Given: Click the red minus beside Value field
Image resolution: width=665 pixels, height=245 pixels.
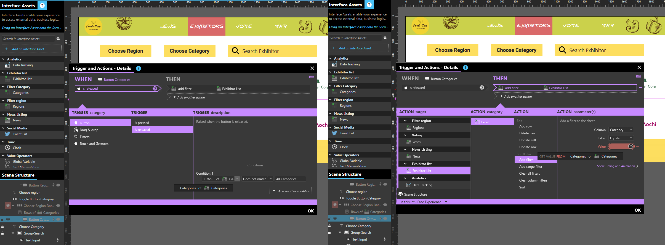Looking at the screenshot, I should click(637, 147).
